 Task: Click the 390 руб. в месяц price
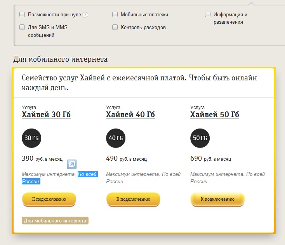(42, 158)
